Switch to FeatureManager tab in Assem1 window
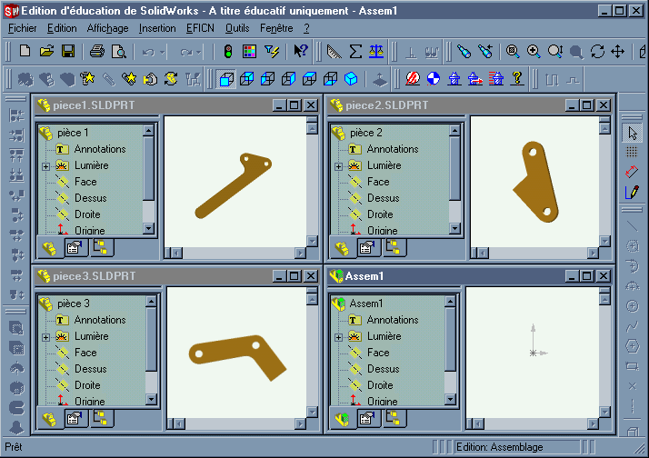Image resolution: width=649 pixels, height=458 pixels. 342,419
